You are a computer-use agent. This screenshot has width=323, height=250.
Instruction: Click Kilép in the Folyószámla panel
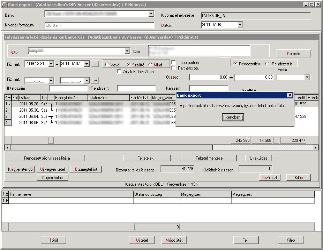click(x=299, y=177)
